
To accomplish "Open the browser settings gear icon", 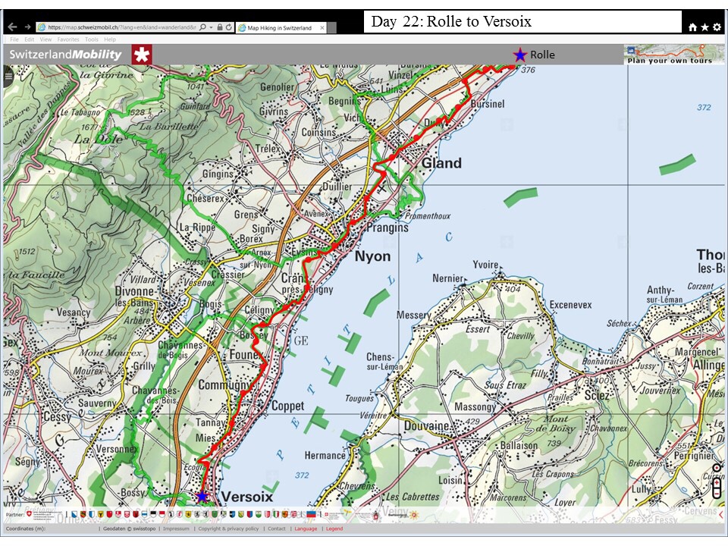I will pyautogui.click(x=717, y=27).
